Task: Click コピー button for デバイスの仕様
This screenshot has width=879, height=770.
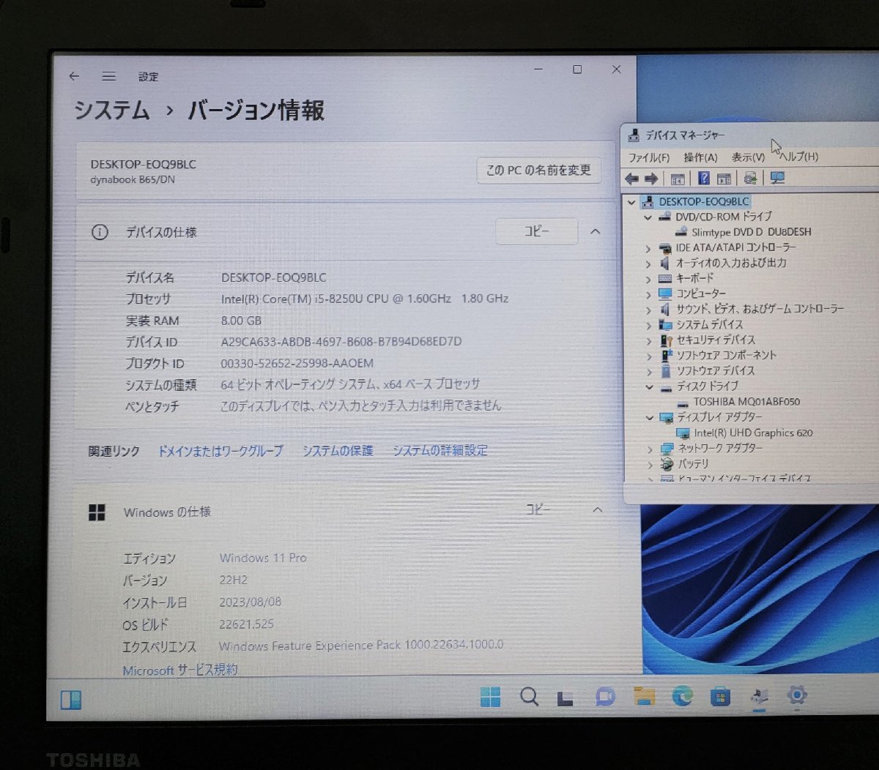Action: (536, 231)
